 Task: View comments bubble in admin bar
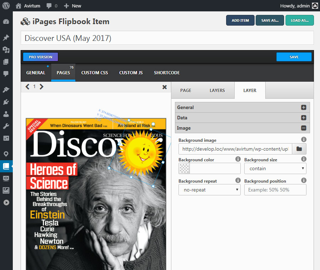[49, 6]
